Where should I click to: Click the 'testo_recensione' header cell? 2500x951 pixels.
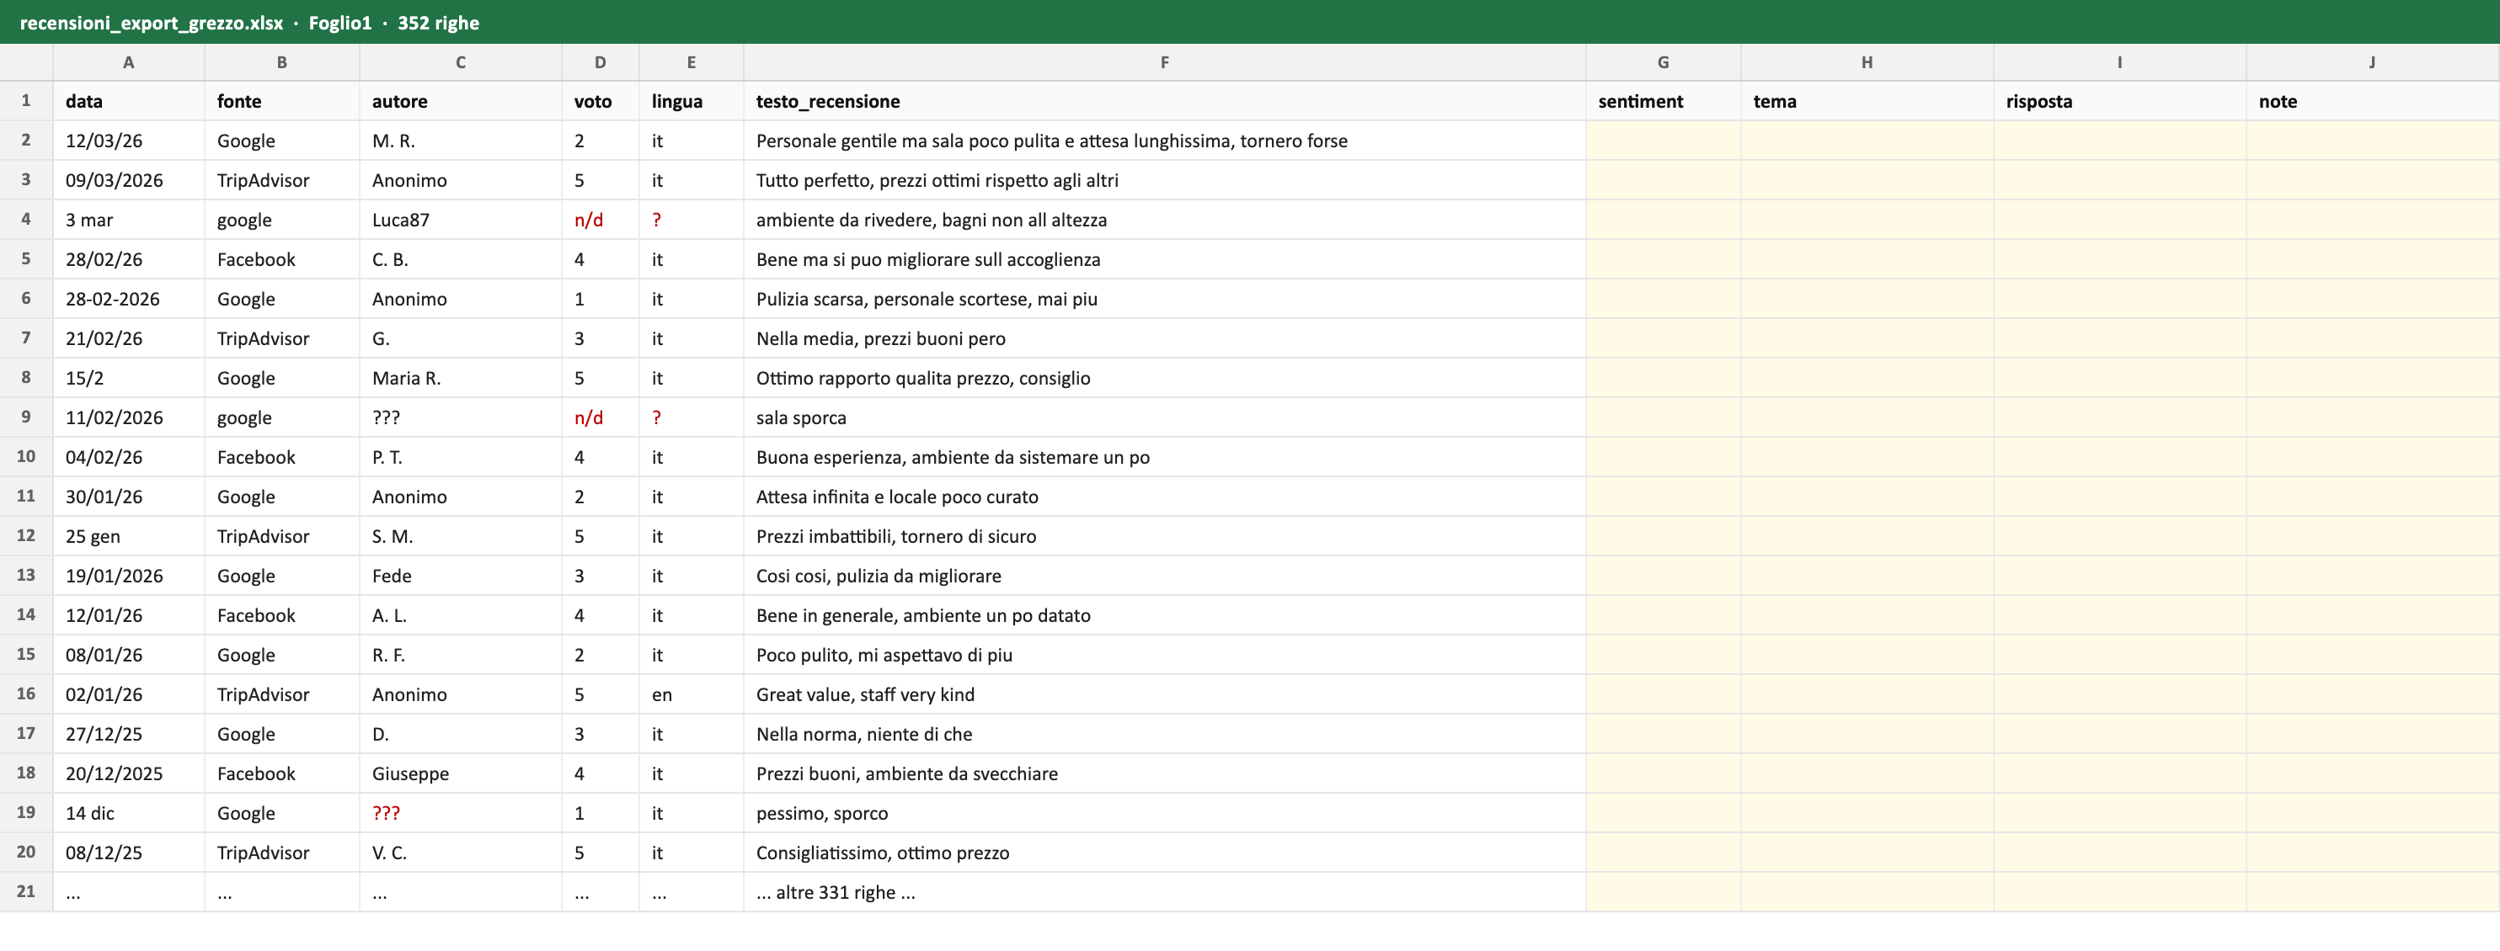tap(1165, 101)
